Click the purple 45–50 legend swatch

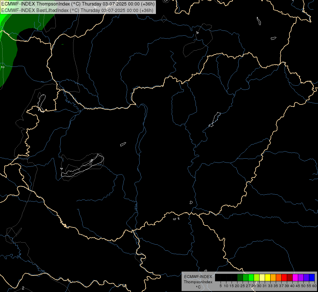(x=301, y=277)
